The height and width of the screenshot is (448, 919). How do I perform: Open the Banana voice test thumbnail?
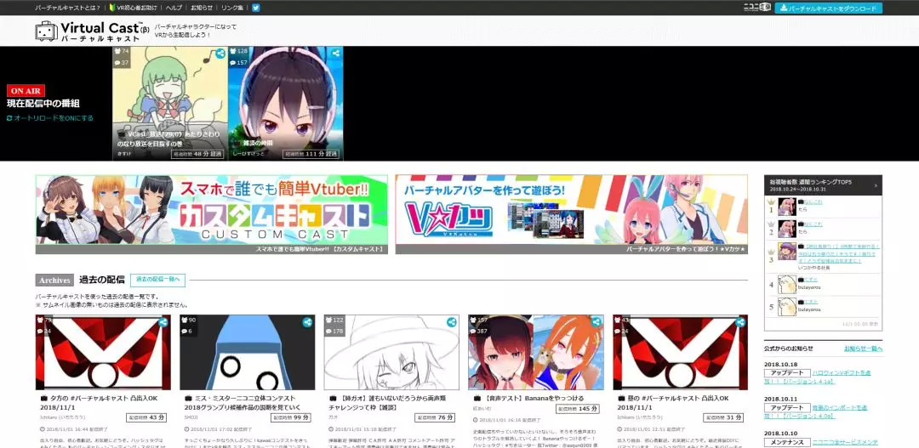(x=536, y=352)
